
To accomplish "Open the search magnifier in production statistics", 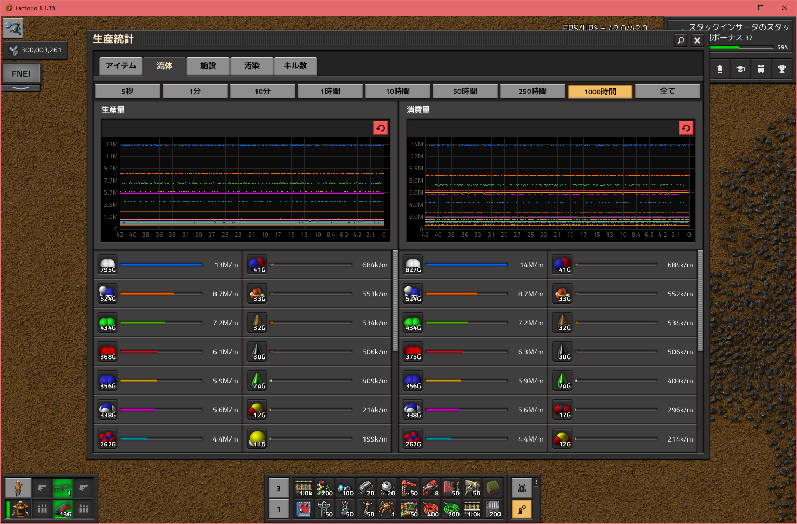I will click(681, 40).
